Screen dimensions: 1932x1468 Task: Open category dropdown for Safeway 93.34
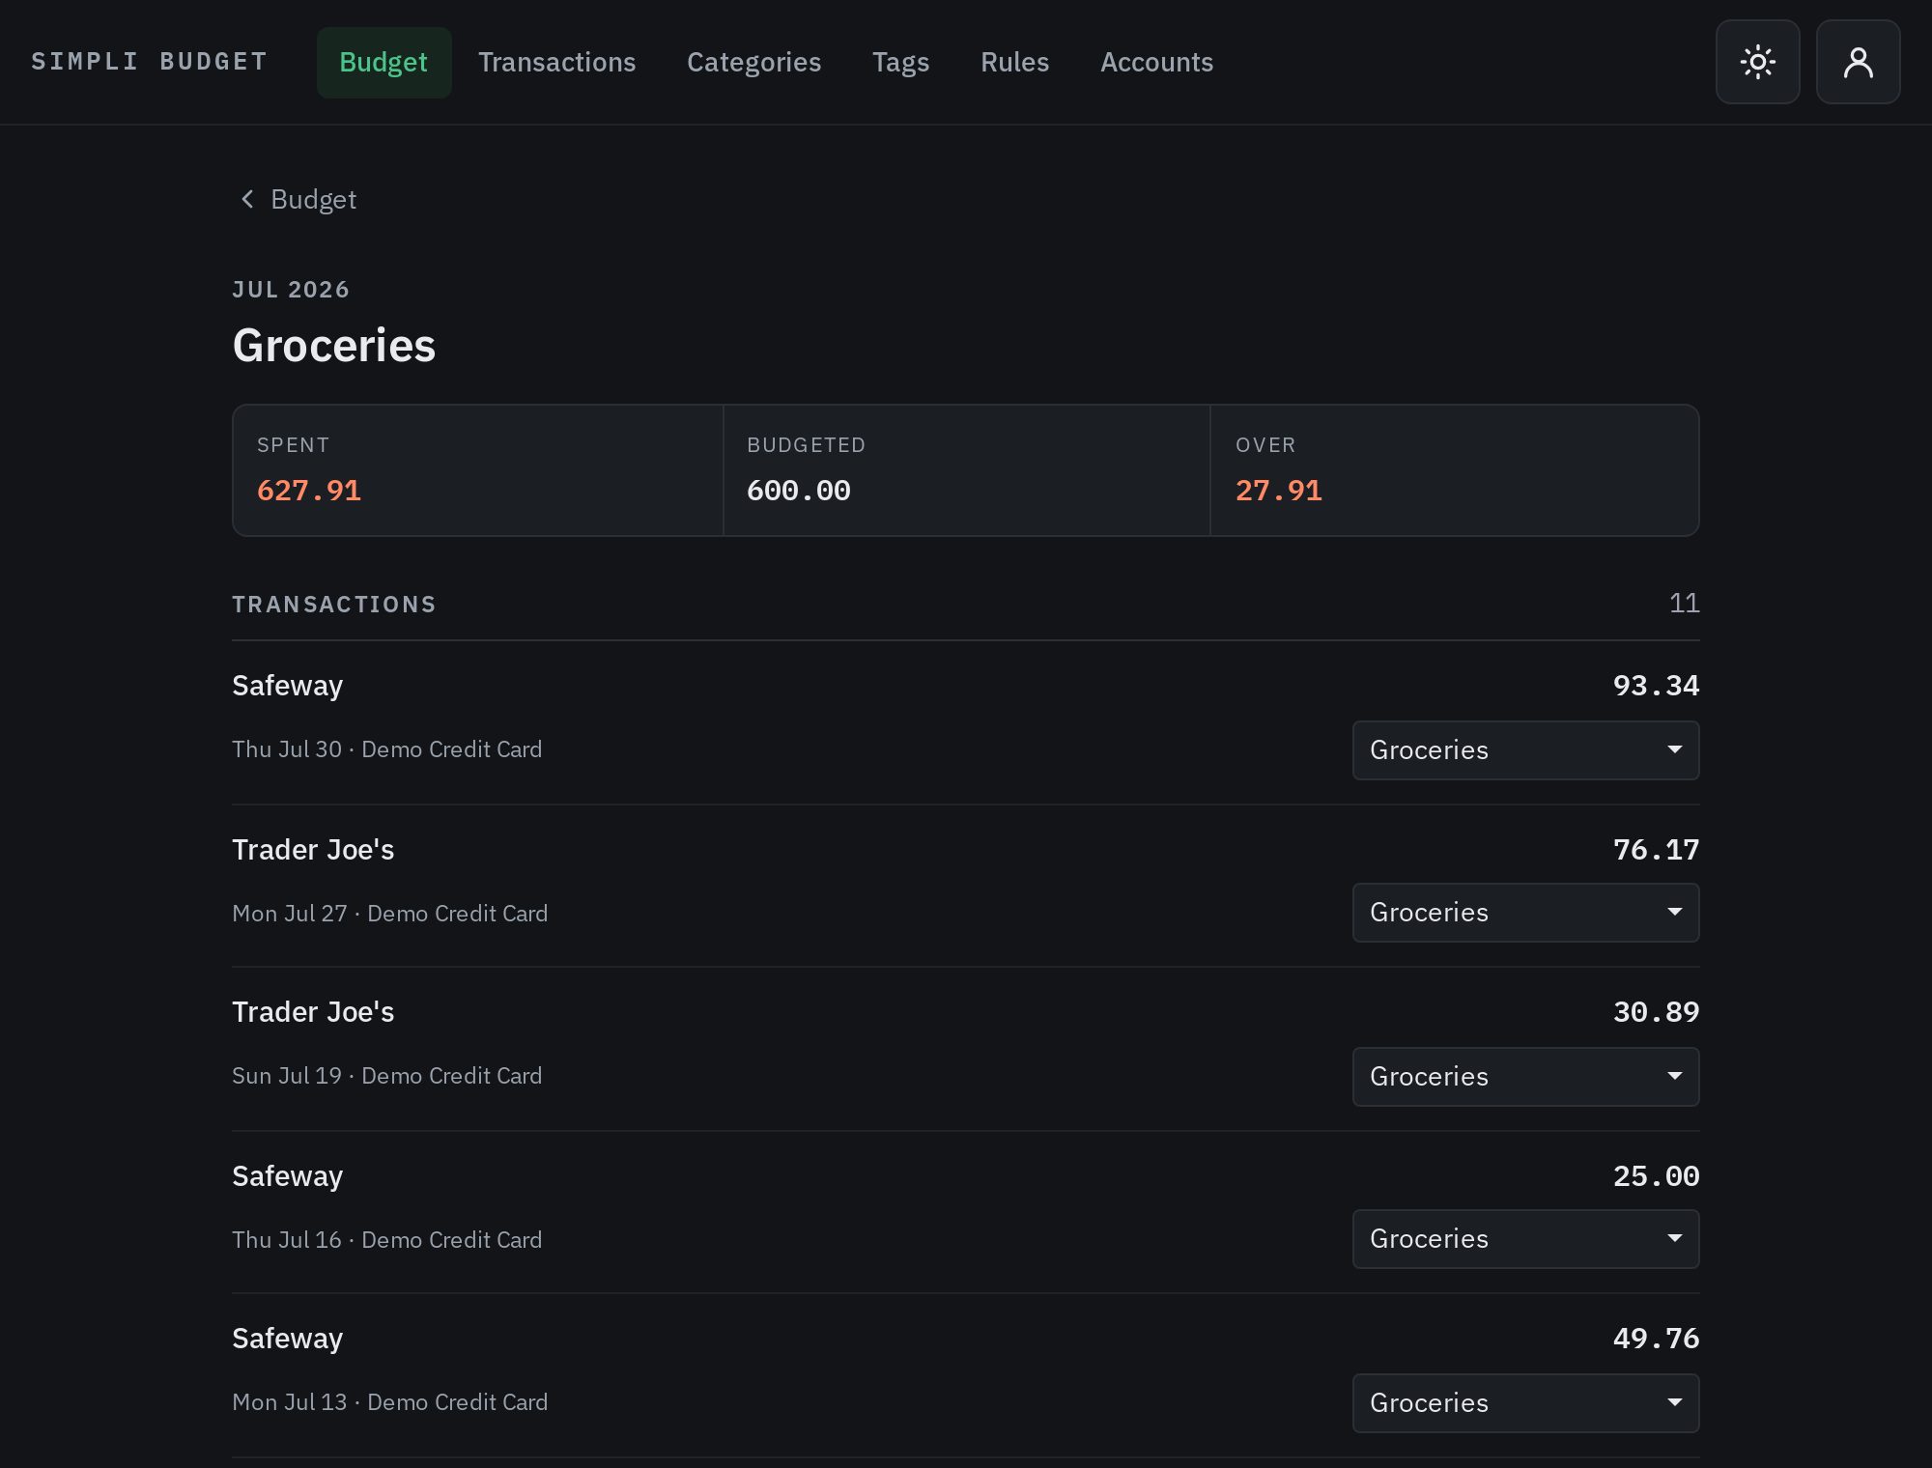point(1525,750)
